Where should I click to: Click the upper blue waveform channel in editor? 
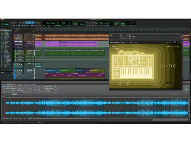96,103
